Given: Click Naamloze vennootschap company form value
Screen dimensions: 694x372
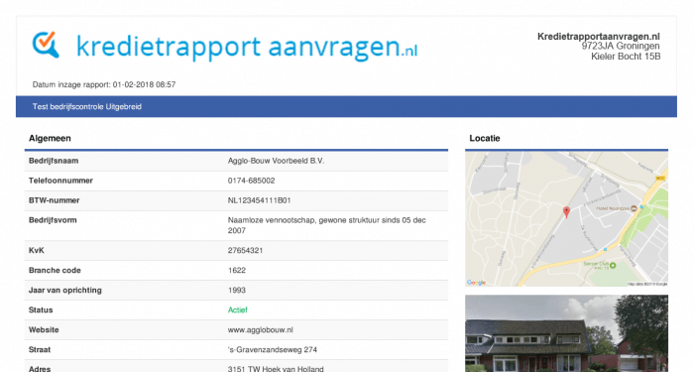Looking at the screenshot, I should coord(326,225).
